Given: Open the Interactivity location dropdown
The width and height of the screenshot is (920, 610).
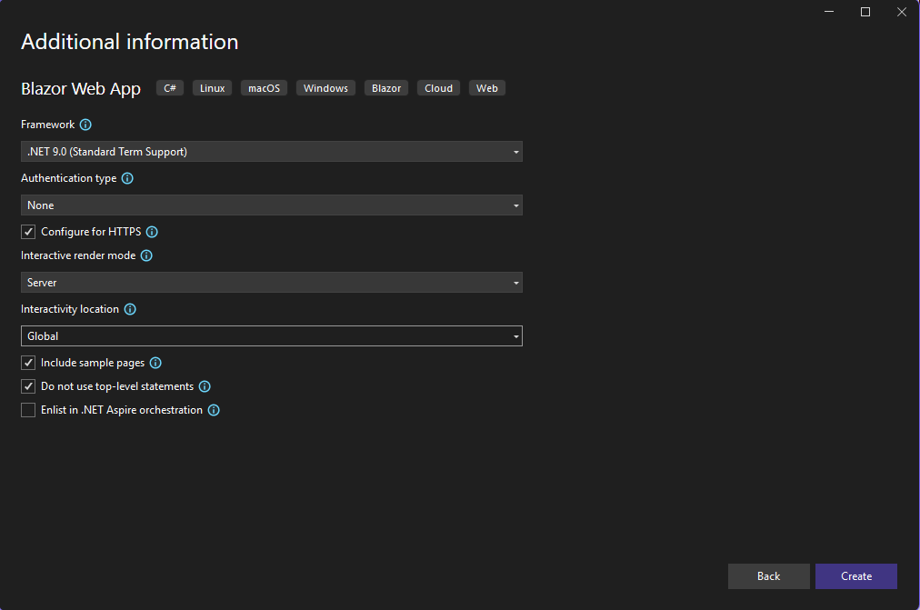Looking at the screenshot, I should pos(272,336).
